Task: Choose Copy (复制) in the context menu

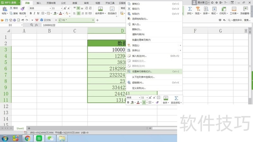Action: tap(154, 4)
